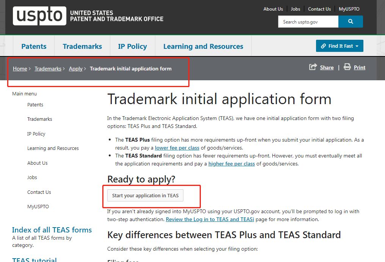Go to Apply in the breadcrumb
This screenshot has width=385, height=262.
[76, 69]
